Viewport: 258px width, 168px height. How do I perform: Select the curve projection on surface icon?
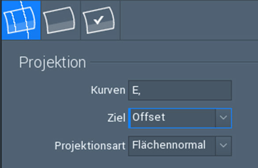click(x=21, y=20)
